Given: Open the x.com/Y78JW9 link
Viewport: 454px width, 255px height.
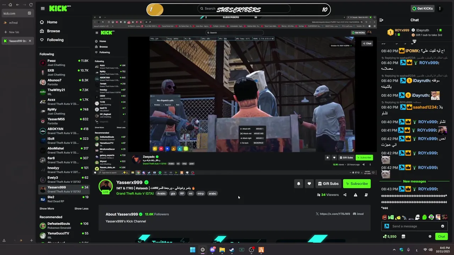Looking at the screenshot, I should point(333,214).
